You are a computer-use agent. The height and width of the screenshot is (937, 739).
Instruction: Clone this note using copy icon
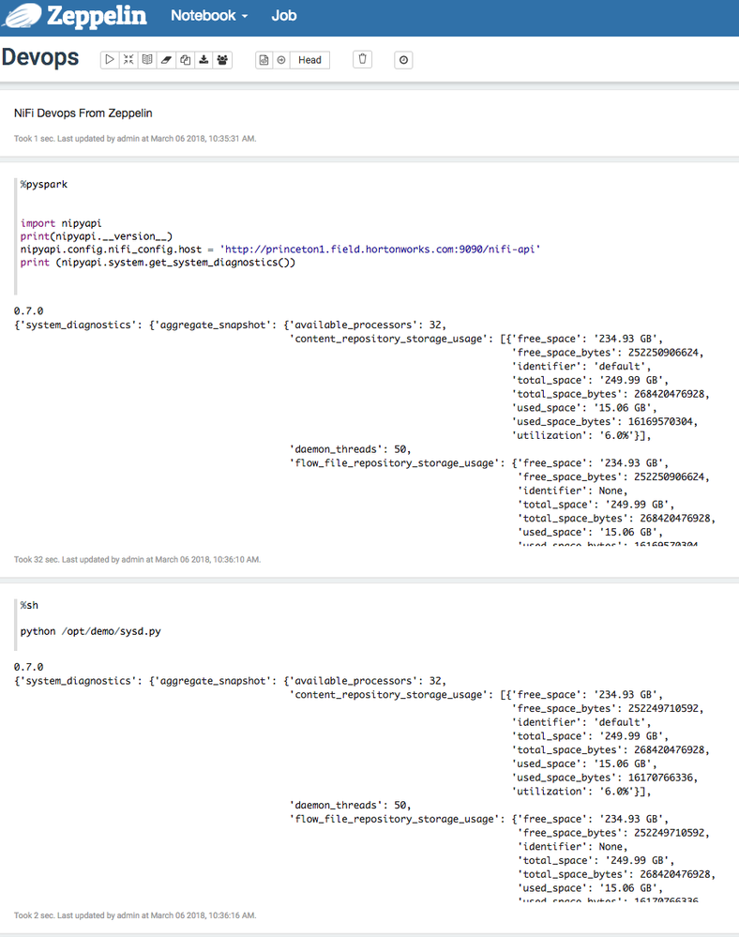185,60
